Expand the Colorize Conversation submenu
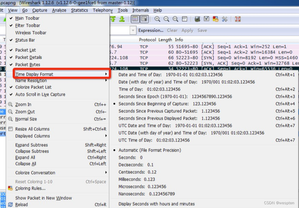 58,173
